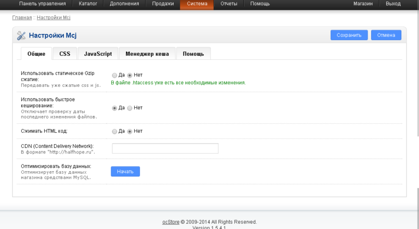The width and height of the screenshot is (419, 229).
Task: Click the Сохранить button
Action: point(349,35)
